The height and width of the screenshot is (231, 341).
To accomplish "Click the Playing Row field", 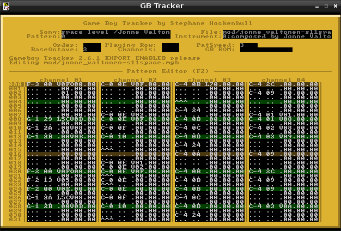I will point(171,45).
